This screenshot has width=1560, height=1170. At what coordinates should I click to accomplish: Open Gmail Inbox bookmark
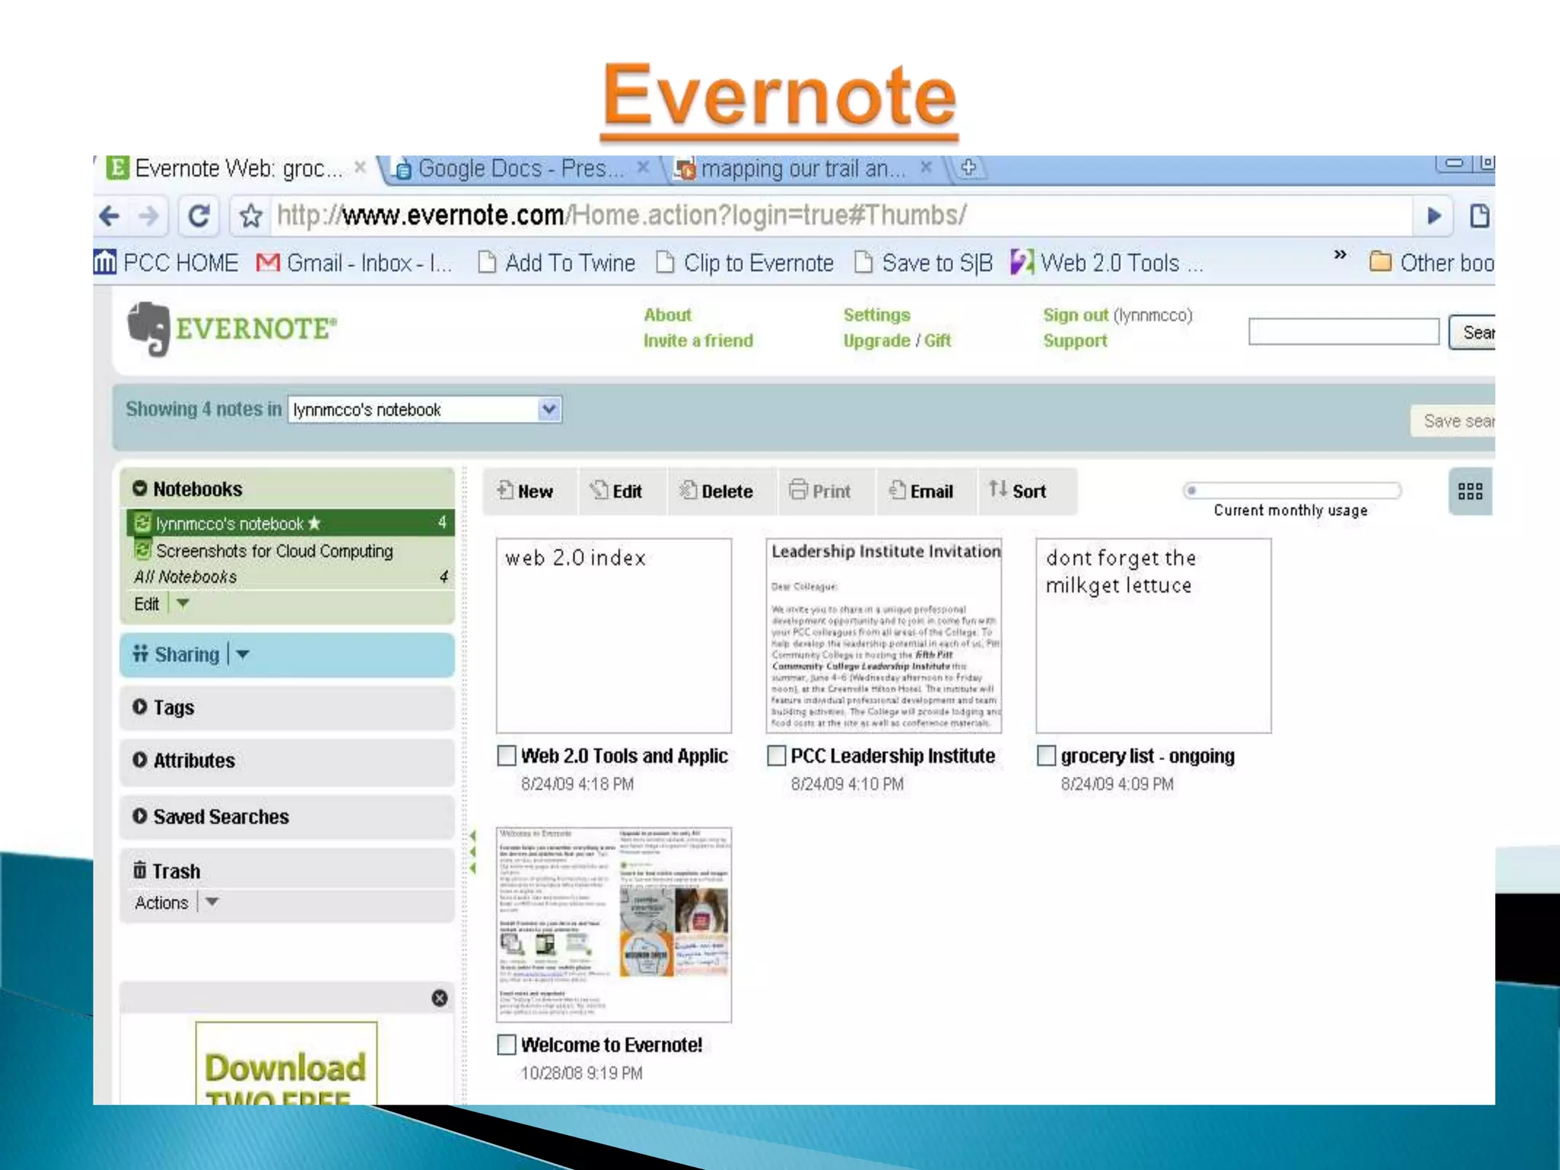coord(354,263)
